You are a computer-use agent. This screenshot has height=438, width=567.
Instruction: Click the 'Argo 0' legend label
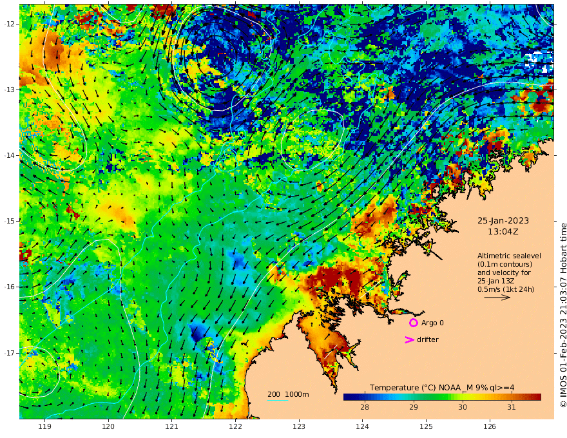coord(432,323)
